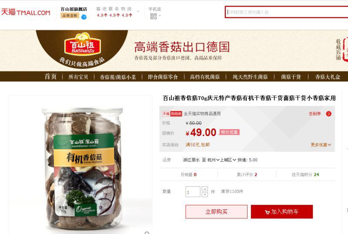
Task: Click the 天猫购物券 label icon
Action: click(x=172, y=114)
